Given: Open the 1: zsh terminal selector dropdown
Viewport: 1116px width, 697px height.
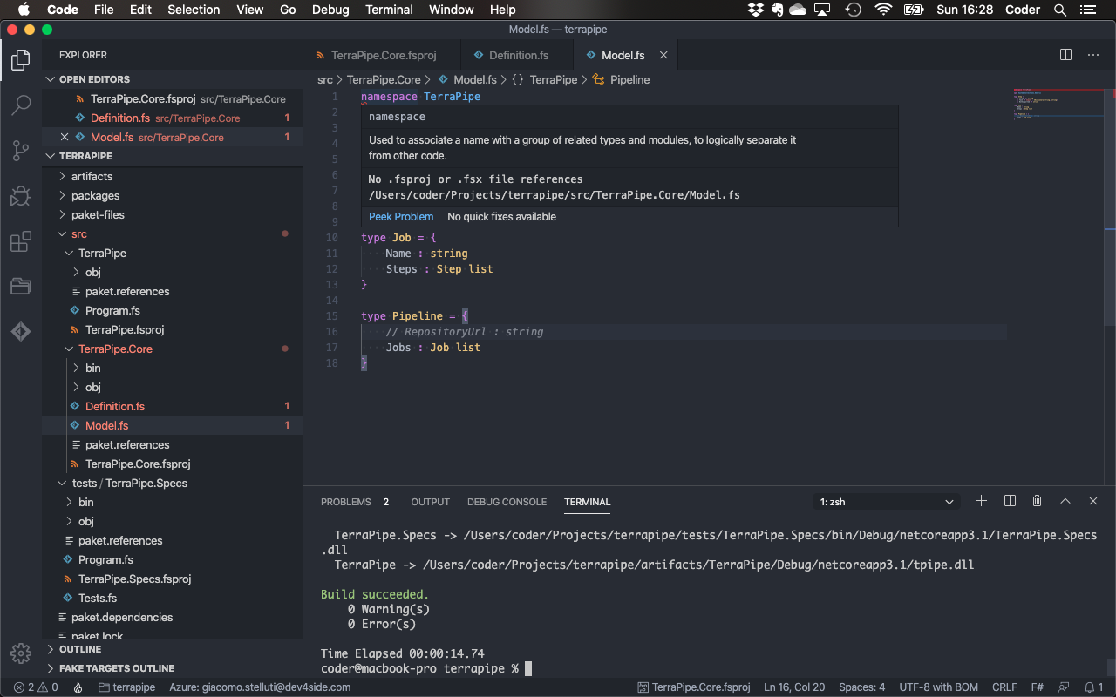Looking at the screenshot, I should click(885, 500).
